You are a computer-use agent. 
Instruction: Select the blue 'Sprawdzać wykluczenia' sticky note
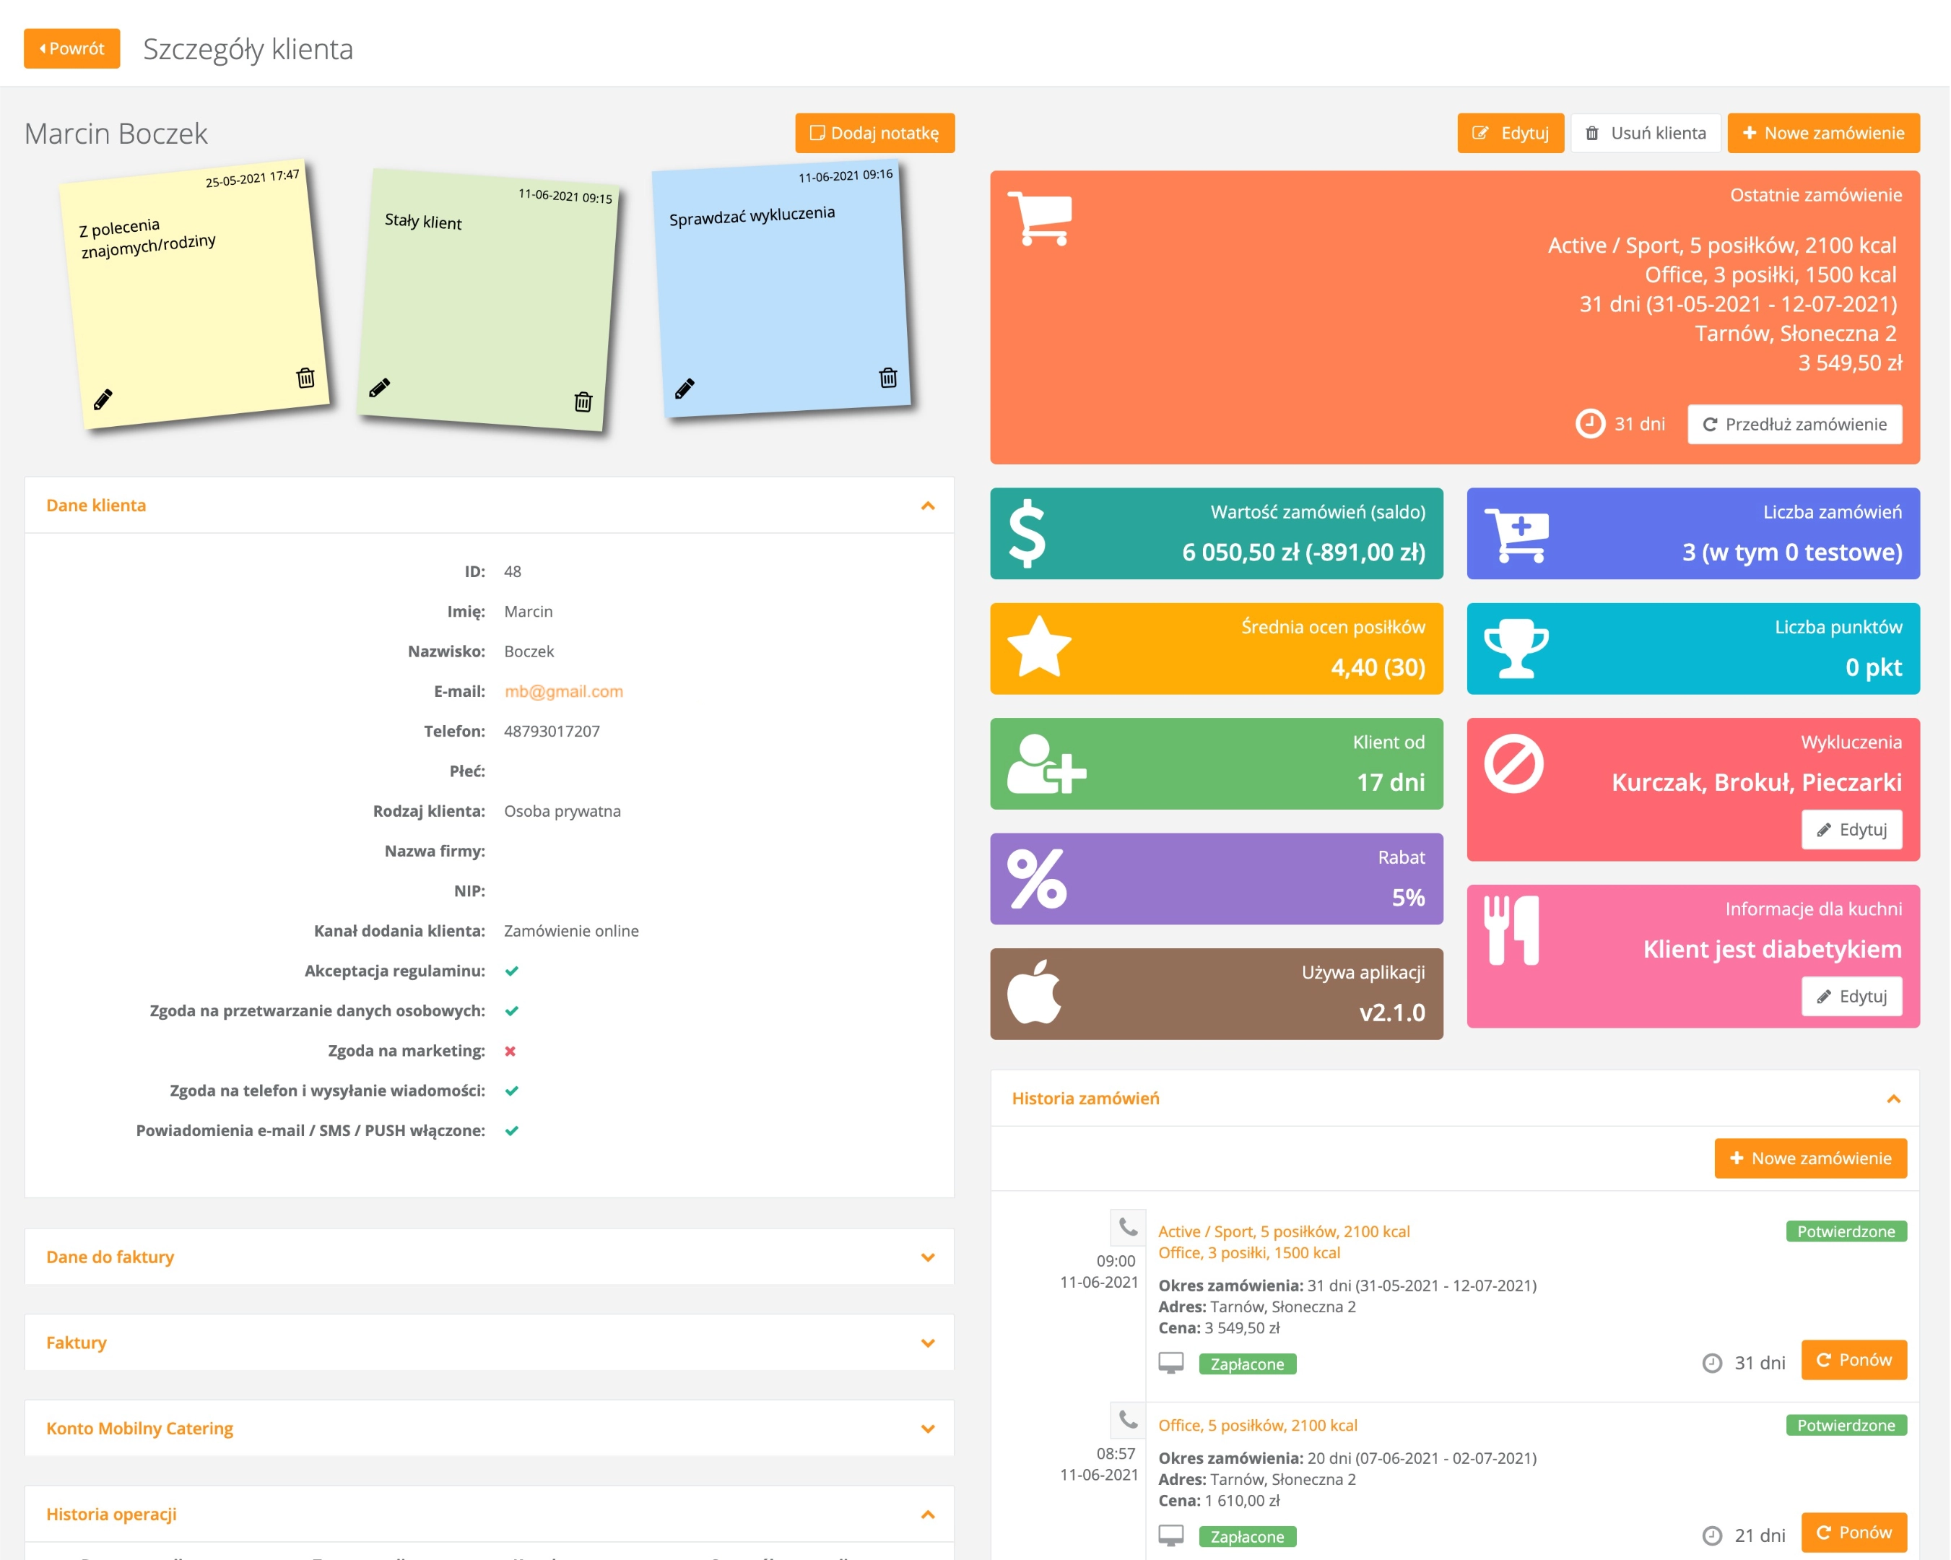coord(782,290)
